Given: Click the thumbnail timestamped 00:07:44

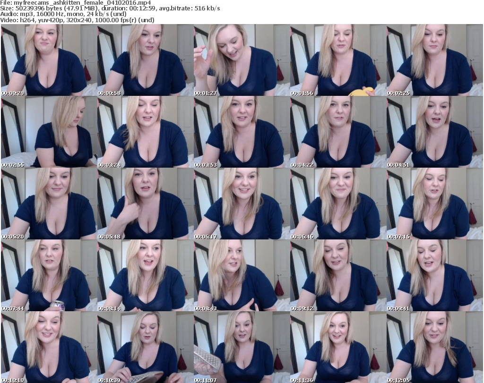Looking at the screenshot, I should pyautogui.click(x=49, y=276).
